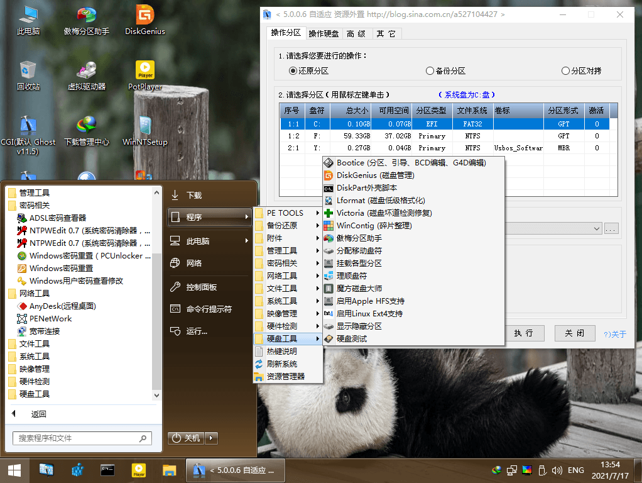Switch to 高级 tab
The image size is (642, 483).
[356, 33]
